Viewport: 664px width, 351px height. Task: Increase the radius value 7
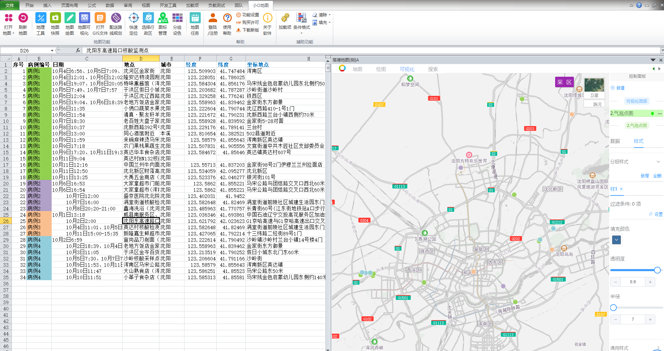point(650,319)
